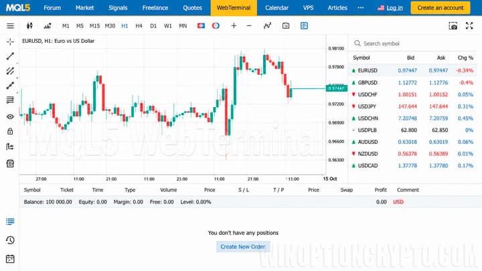Go to the Freelance page
The image size is (482, 271).
coord(155,7)
